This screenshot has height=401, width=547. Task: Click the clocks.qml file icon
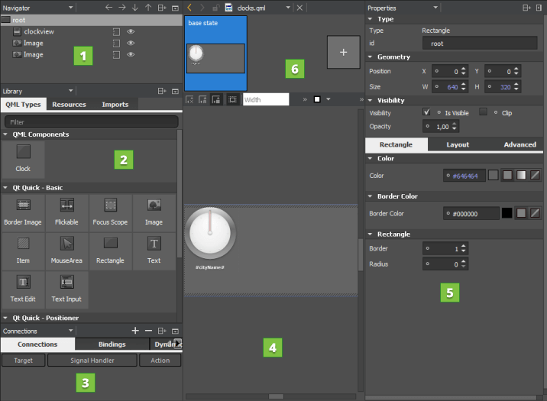229,8
